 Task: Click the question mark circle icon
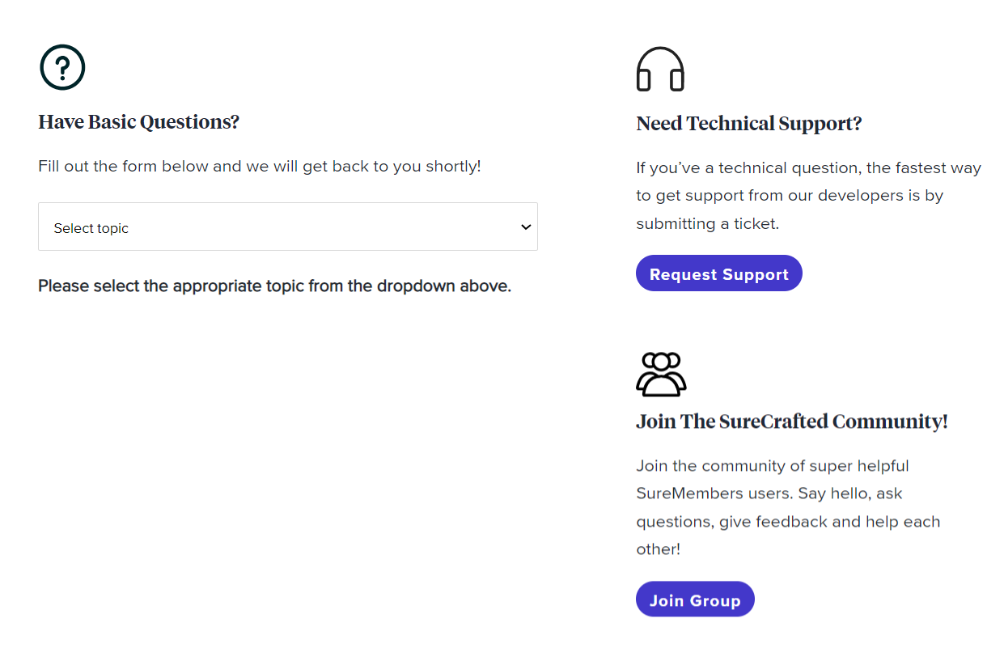click(x=62, y=68)
